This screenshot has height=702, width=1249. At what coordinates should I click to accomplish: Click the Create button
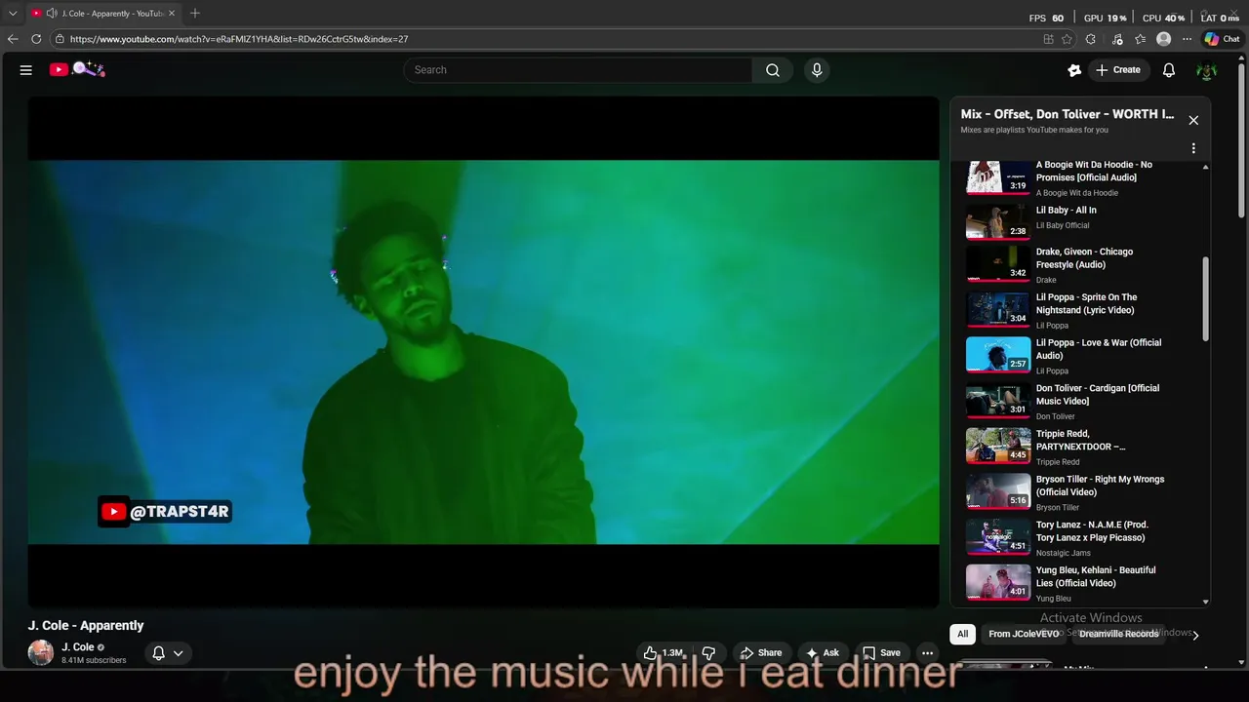pyautogui.click(x=1117, y=70)
